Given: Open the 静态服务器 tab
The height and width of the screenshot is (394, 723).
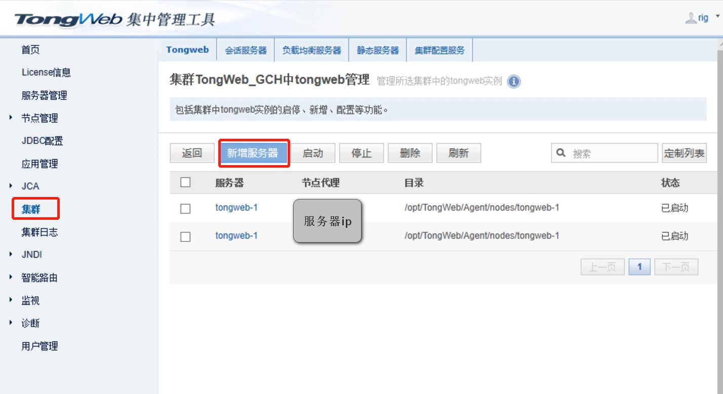Looking at the screenshot, I should tap(378, 50).
